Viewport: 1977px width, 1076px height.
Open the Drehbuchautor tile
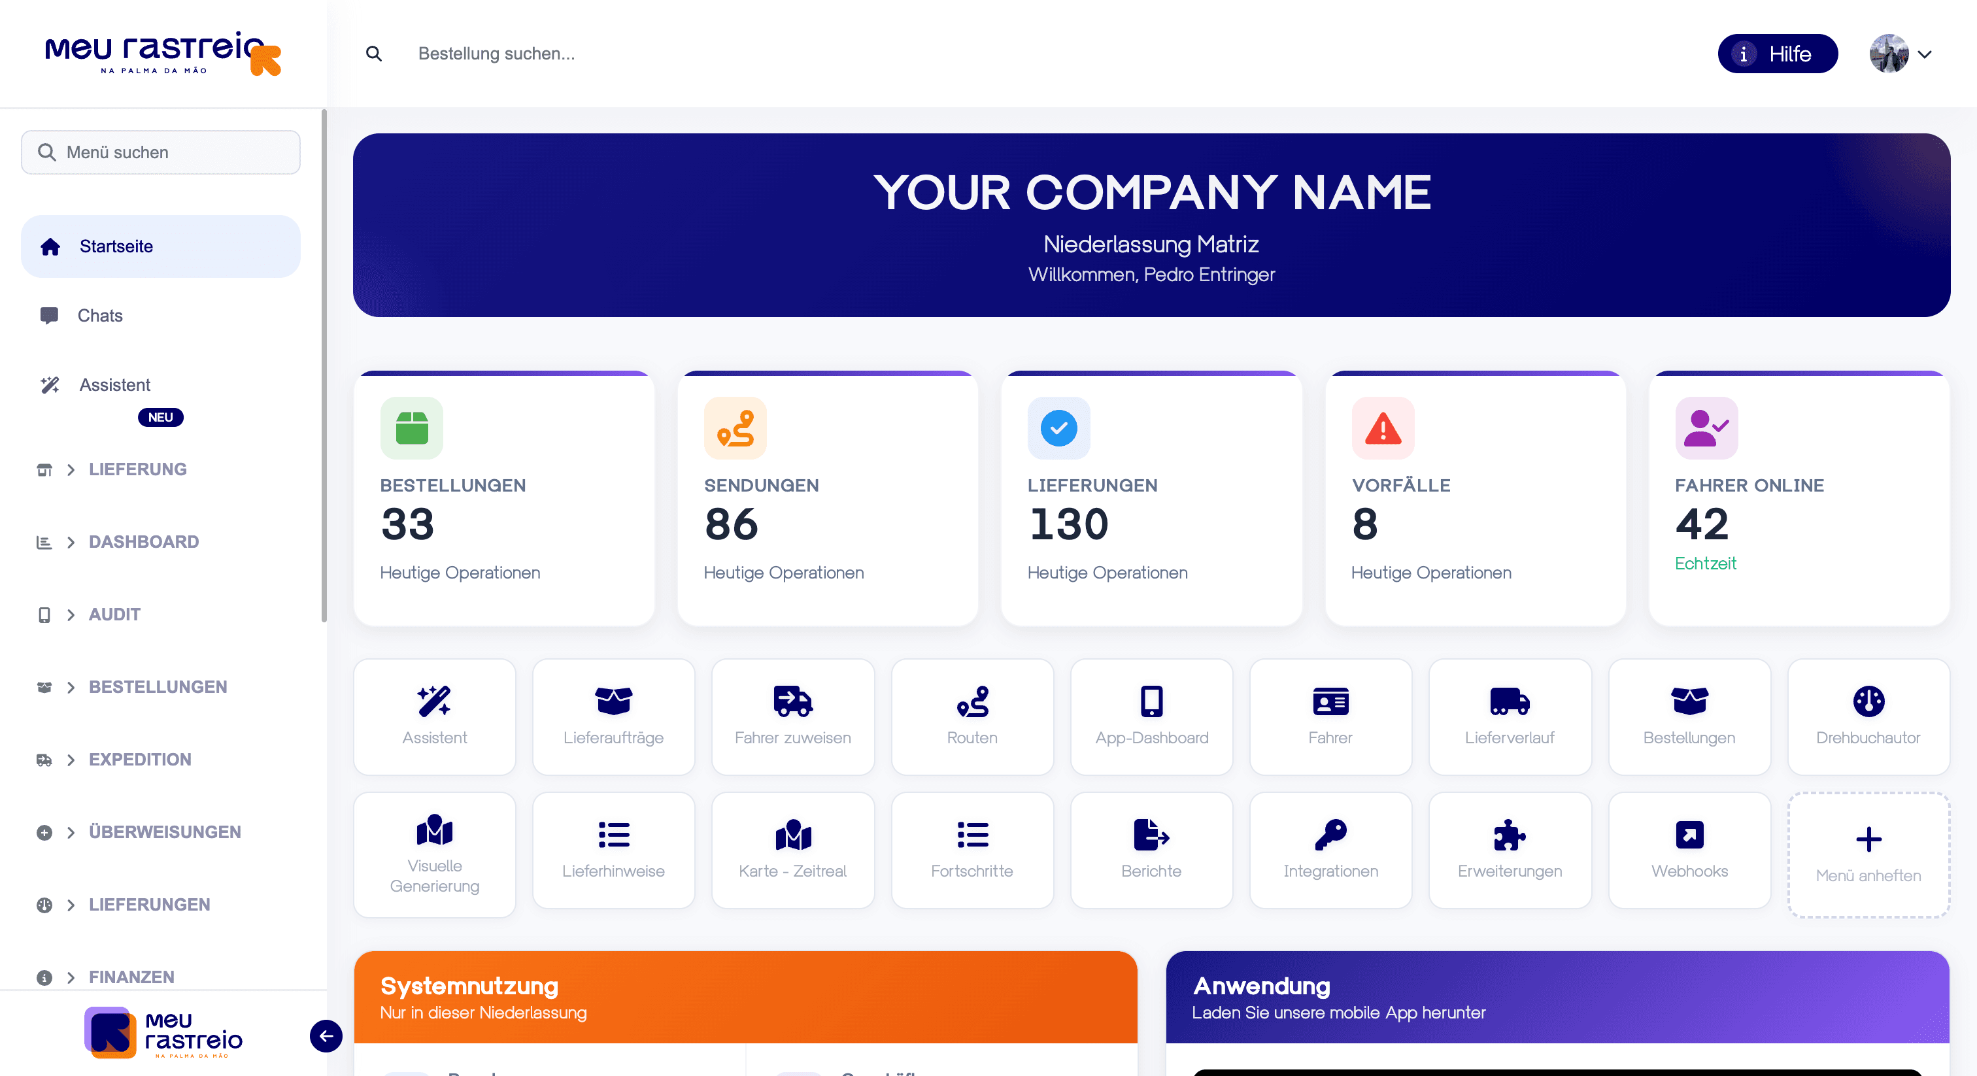1868,717
